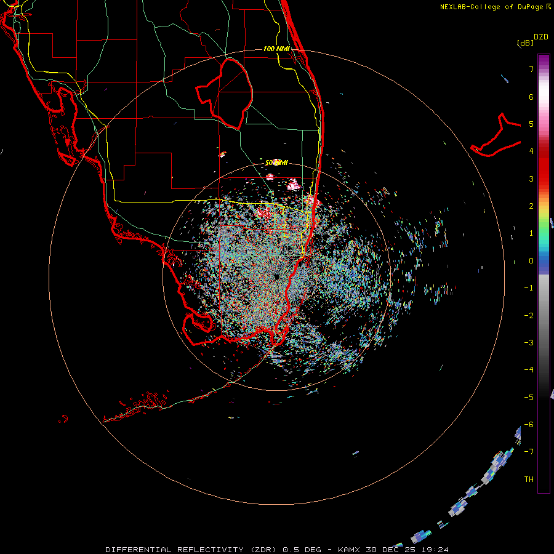Click the ZDR color scale bar
The image size is (554, 554).
[544, 273]
